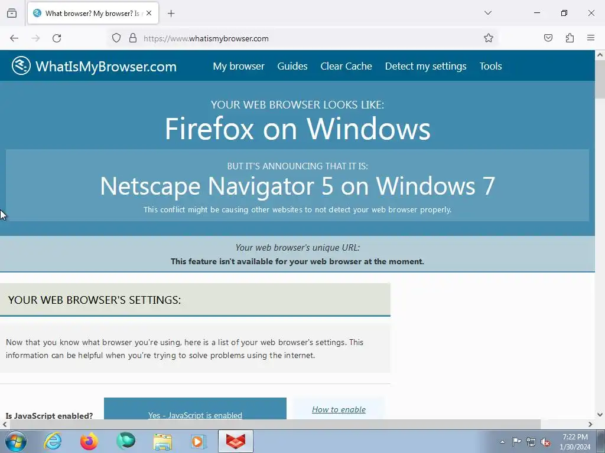Restore down the Firefox window
Image resolution: width=605 pixels, height=453 pixels.
[564, 13]
